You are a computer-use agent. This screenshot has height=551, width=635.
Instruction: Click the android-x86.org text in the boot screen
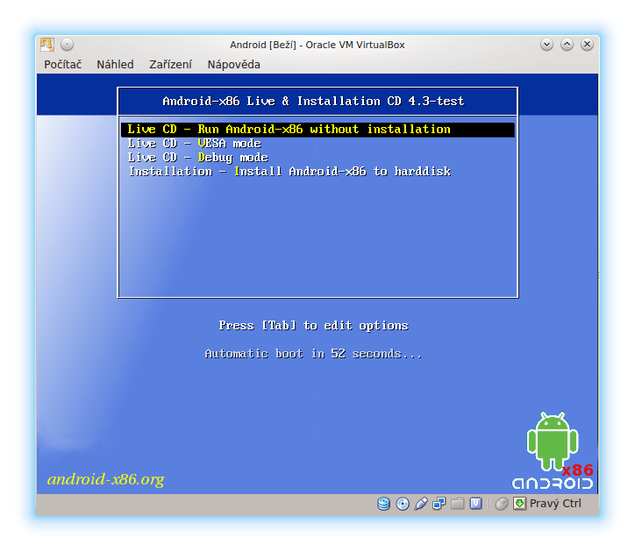106,479
